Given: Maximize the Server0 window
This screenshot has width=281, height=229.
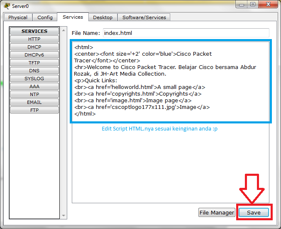Looking at the screenshot, I should [x=253, y=5].
